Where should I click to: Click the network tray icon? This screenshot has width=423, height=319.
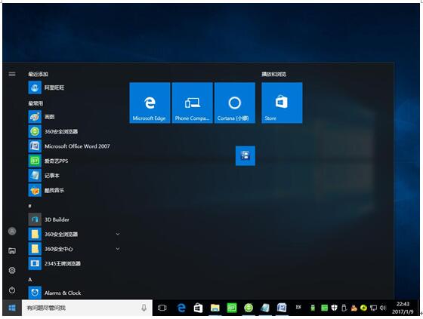pos(373,308)
